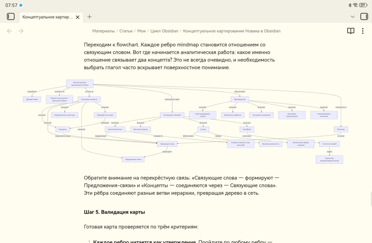Open the Мои breadcrumb folder
Image resolution: width=372 pixels, height=243 pixels.
tap(141, 31)
